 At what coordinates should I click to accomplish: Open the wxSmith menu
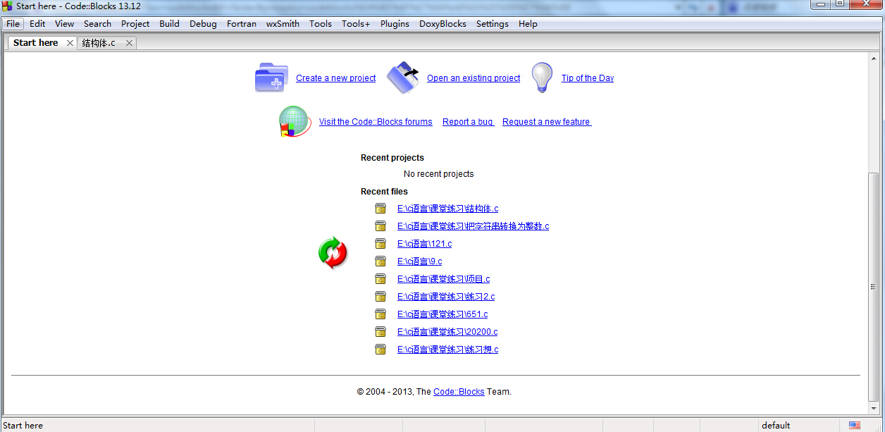pyautogui.click(x=283, y=23)
